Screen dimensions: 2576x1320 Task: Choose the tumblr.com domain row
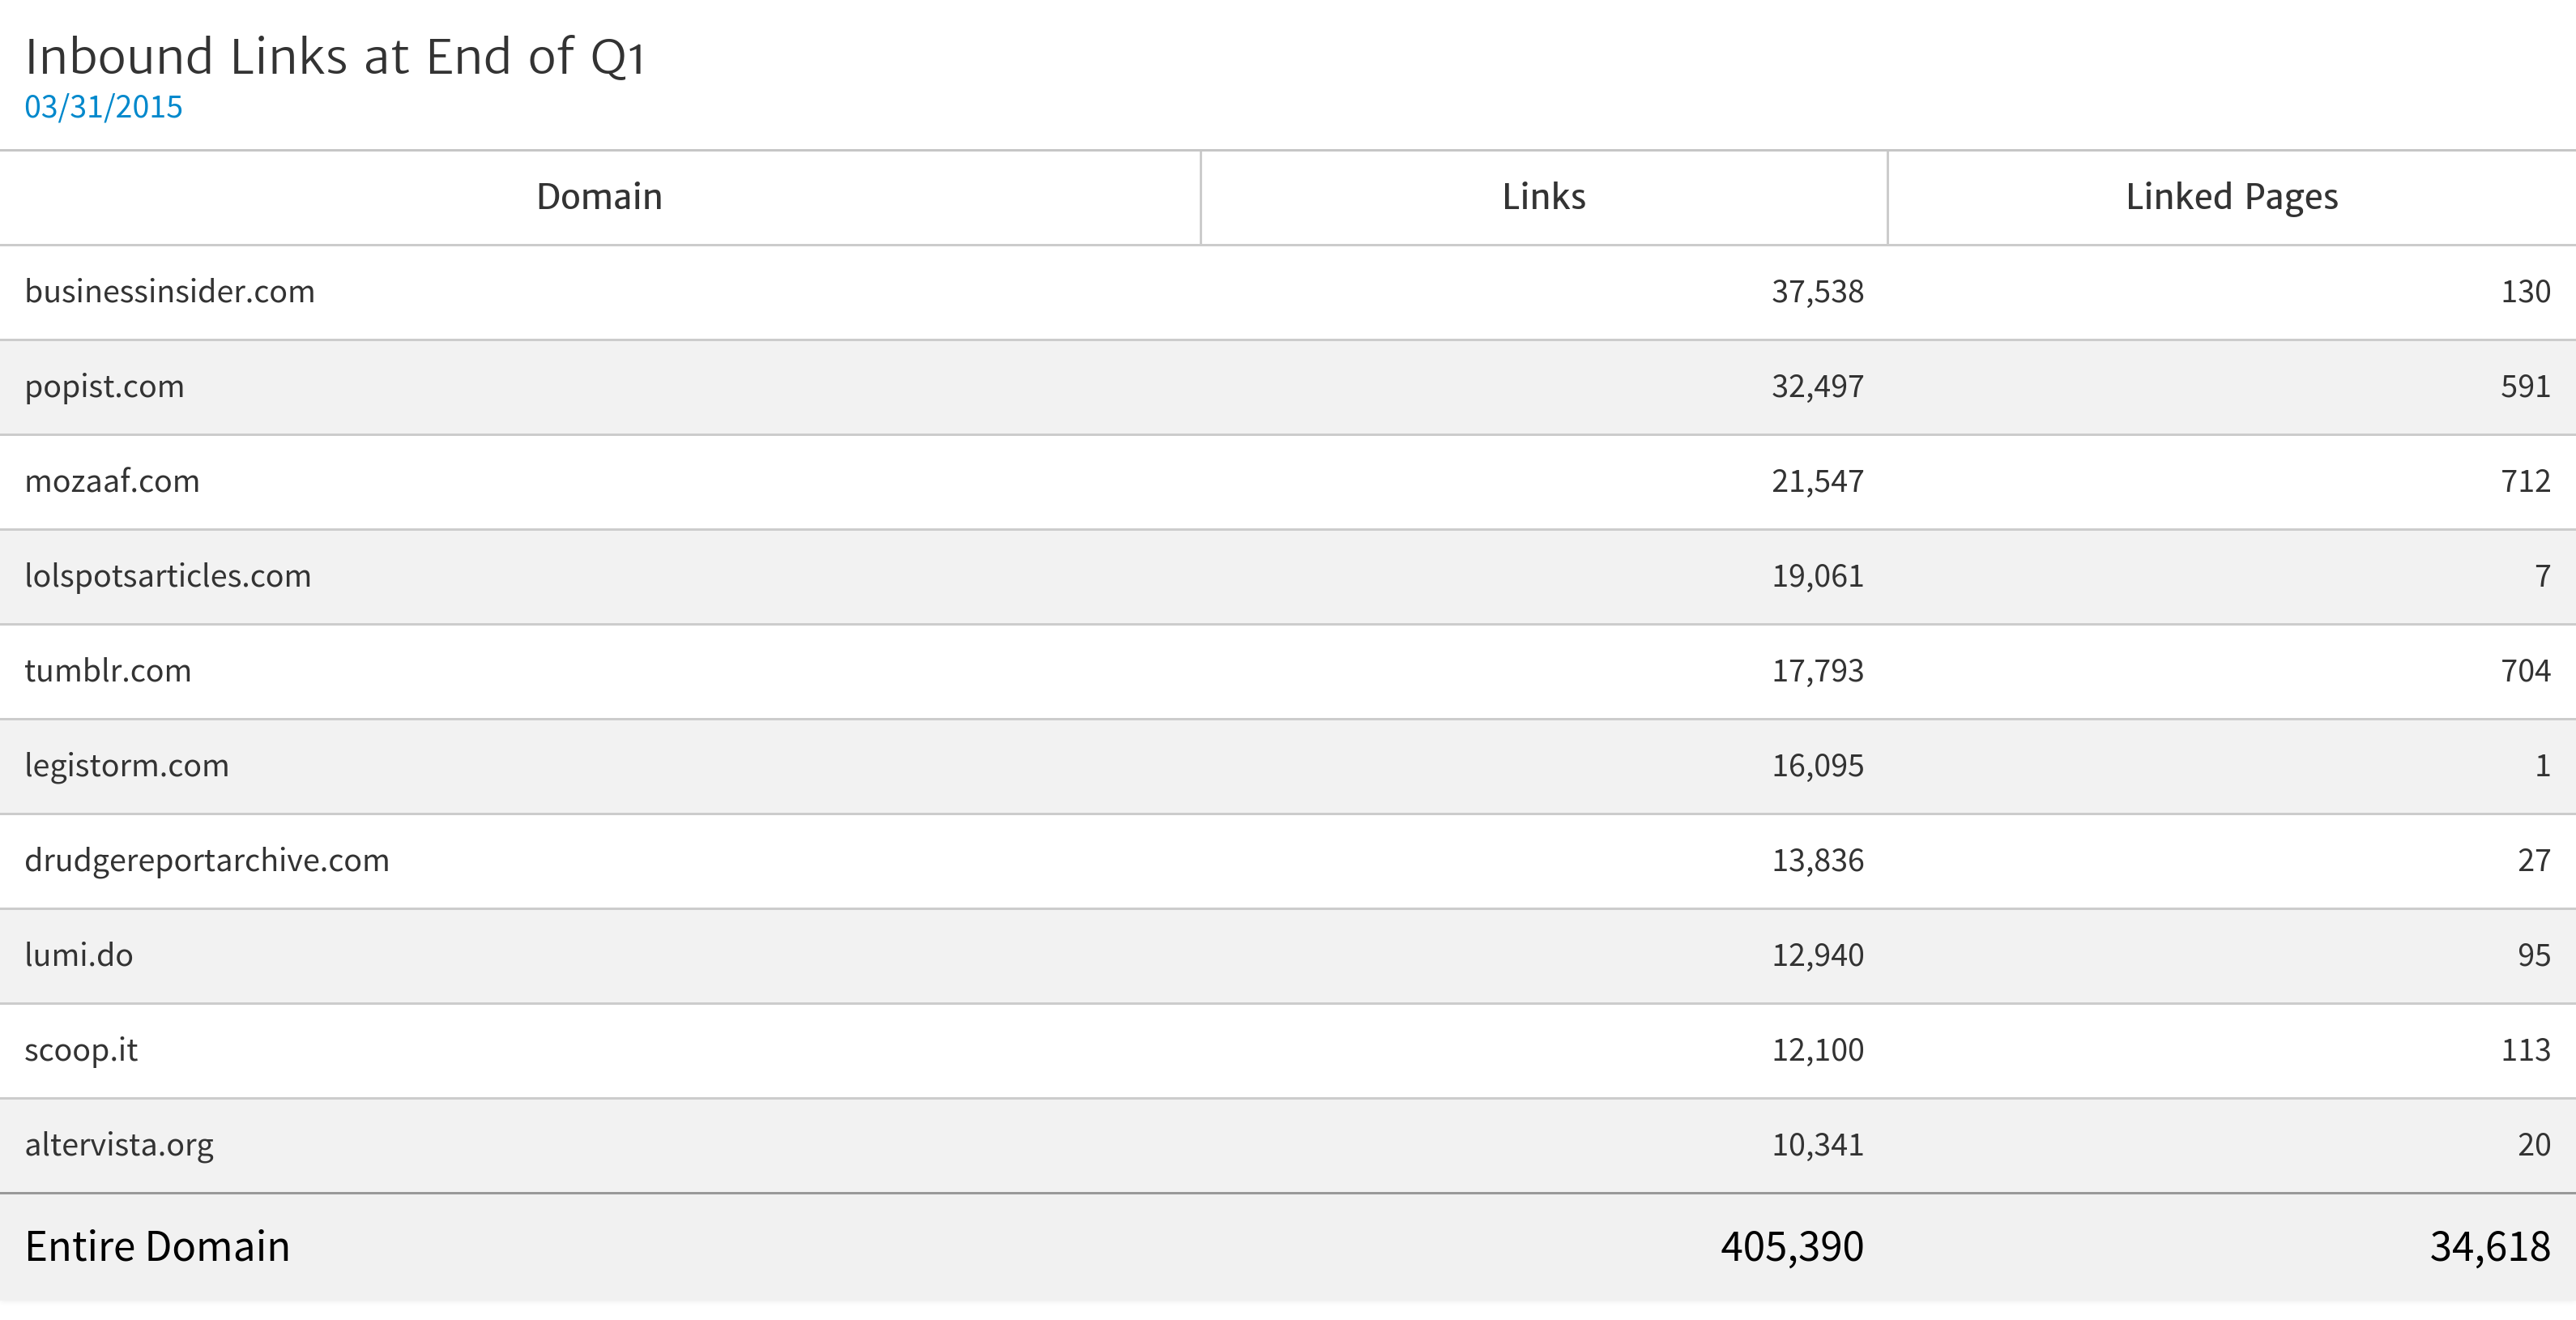pos(108,670)
